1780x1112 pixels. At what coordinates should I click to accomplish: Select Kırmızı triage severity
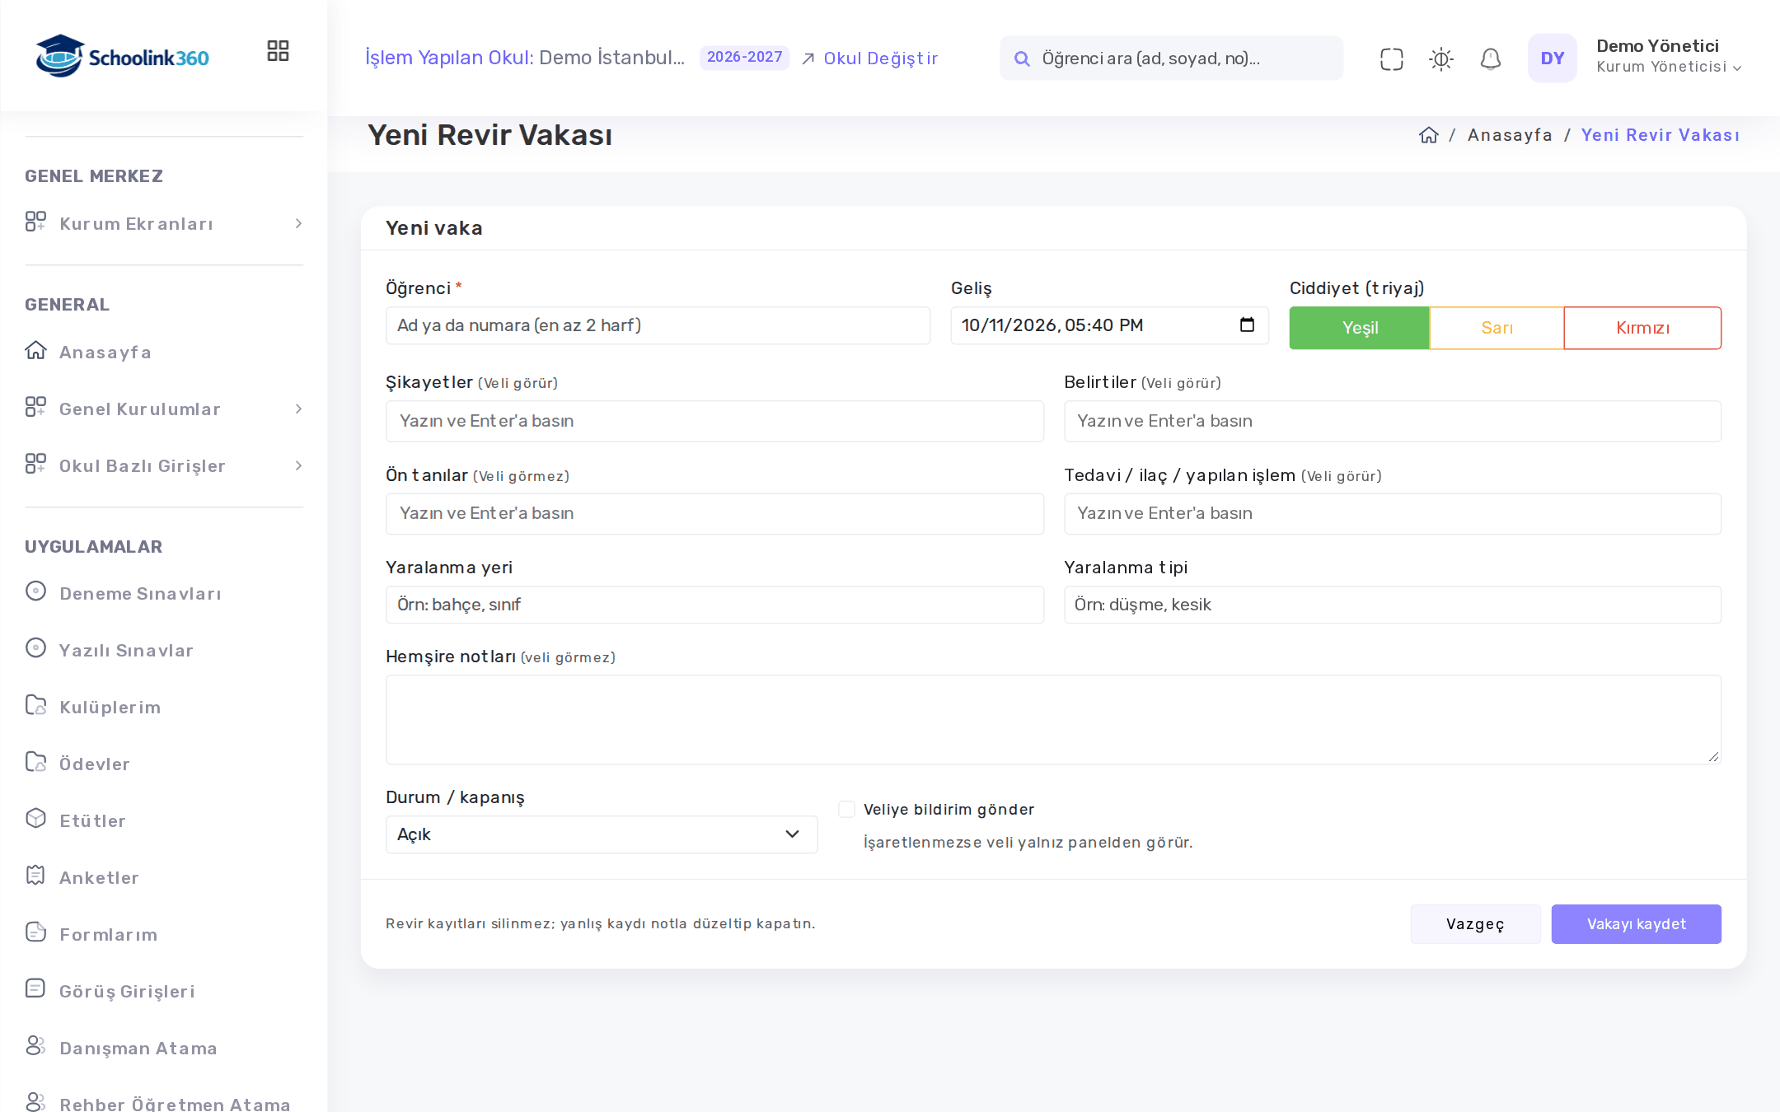coord(1642,328)
